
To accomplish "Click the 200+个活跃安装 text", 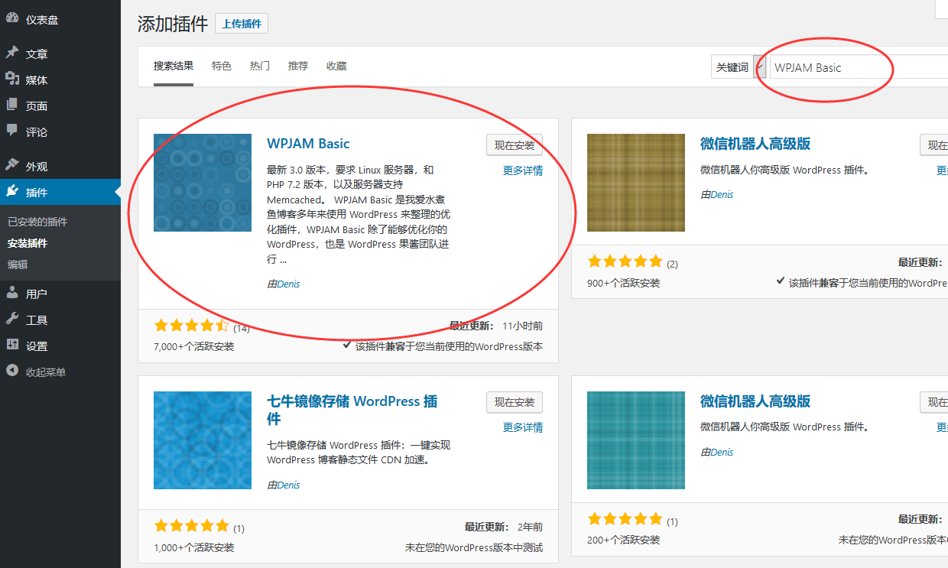I will (623, 540).
